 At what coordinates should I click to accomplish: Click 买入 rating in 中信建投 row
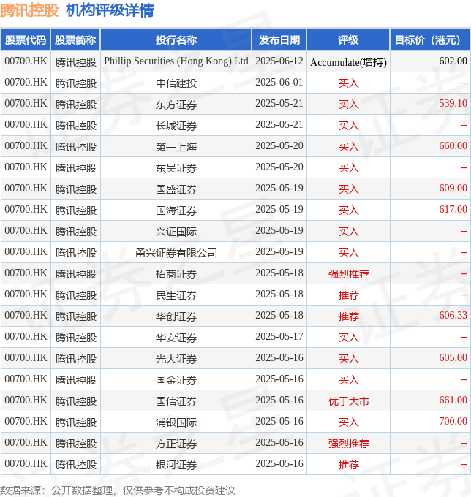348,83
